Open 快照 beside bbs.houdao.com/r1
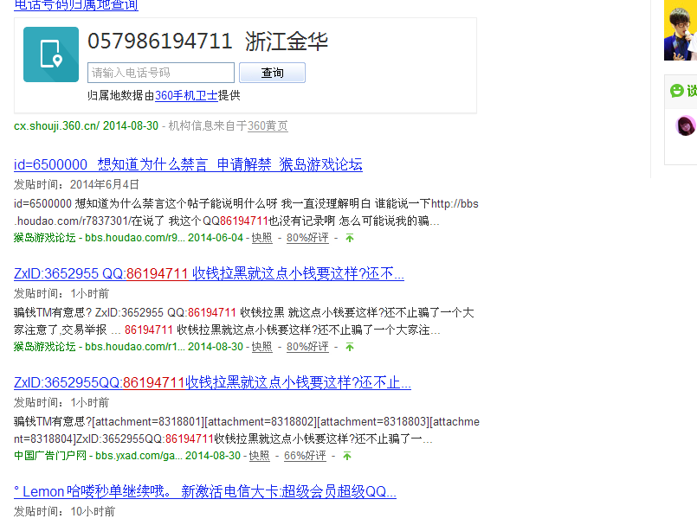 click(x=261, y=347)
